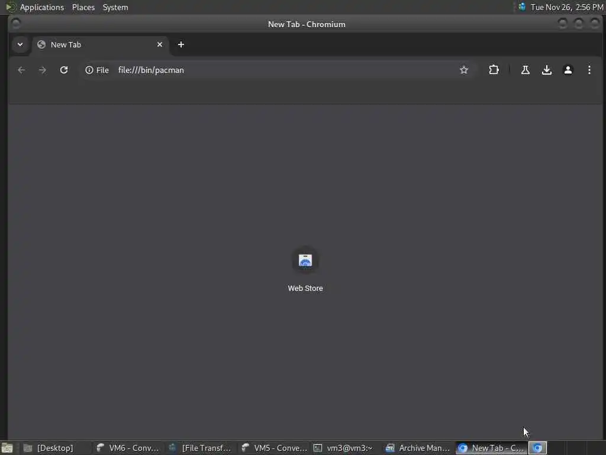This screenshot has height=455, width=606.
Task: Bookmark this tab with the star icon
Action: click(x=464, y=70)
